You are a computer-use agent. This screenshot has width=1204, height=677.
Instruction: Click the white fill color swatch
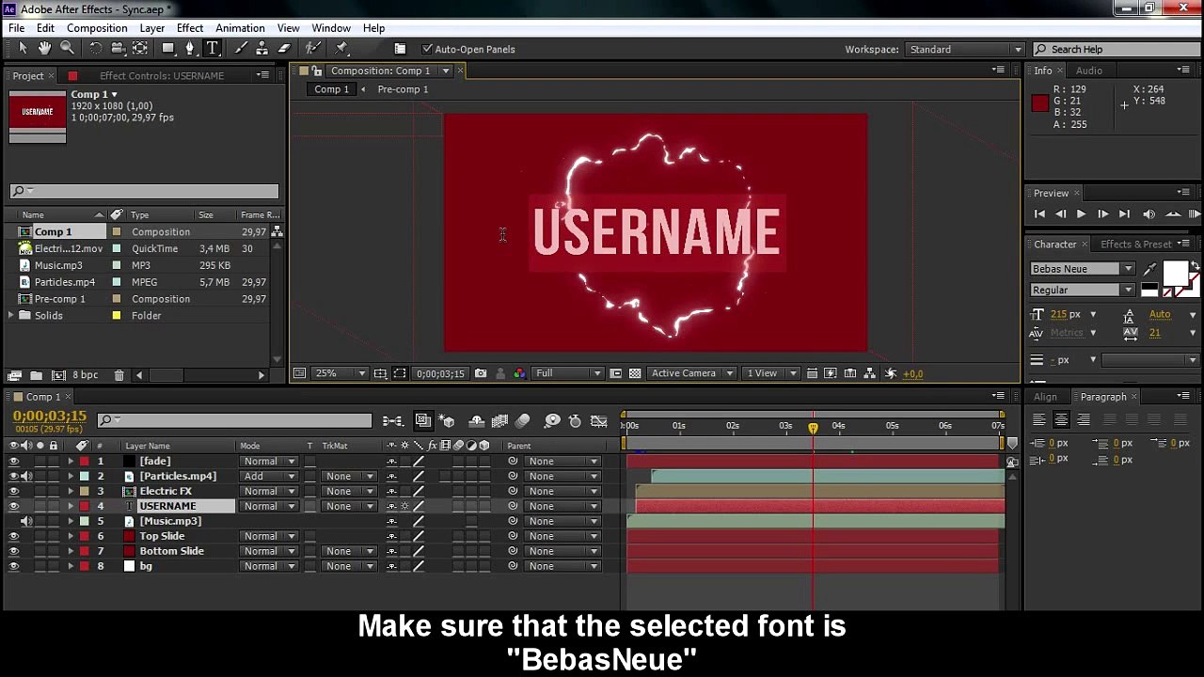1175,273
